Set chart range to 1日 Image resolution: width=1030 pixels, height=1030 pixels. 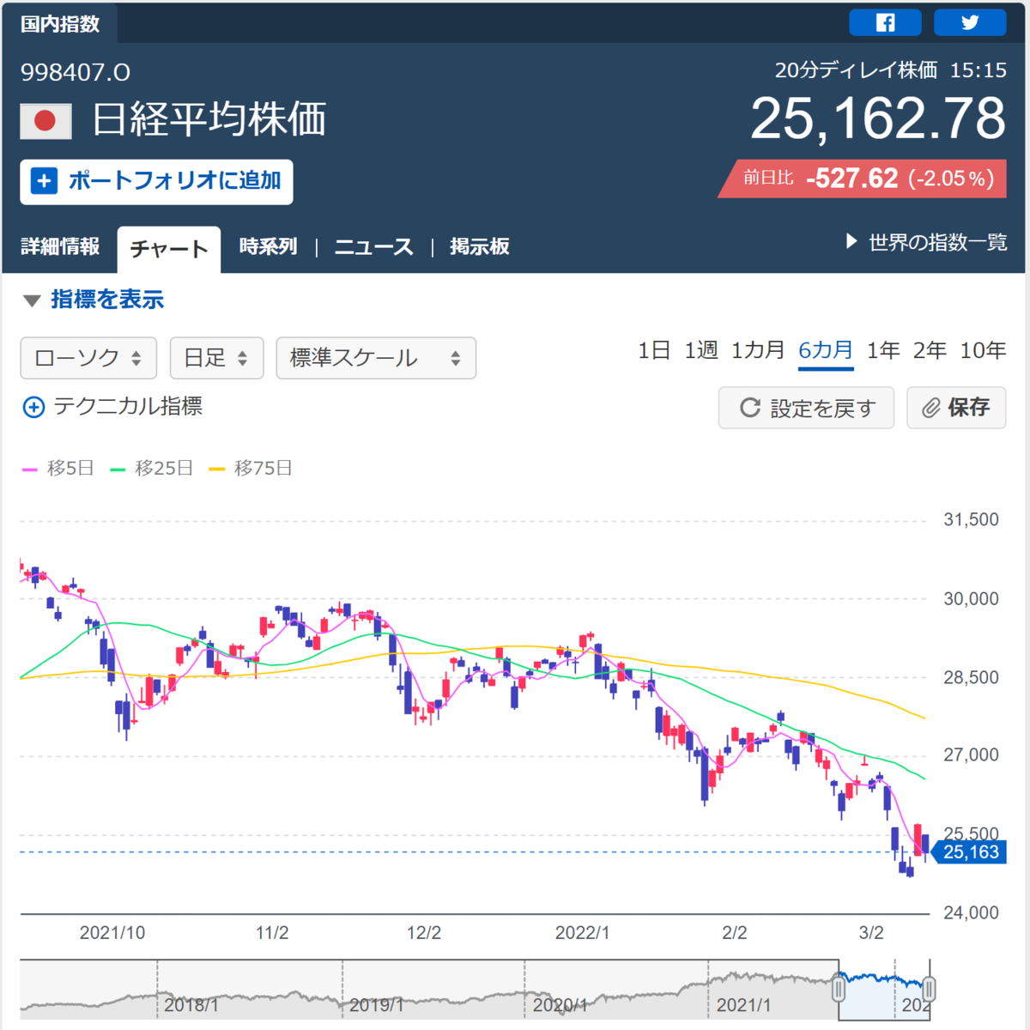(x=654, y=350)
